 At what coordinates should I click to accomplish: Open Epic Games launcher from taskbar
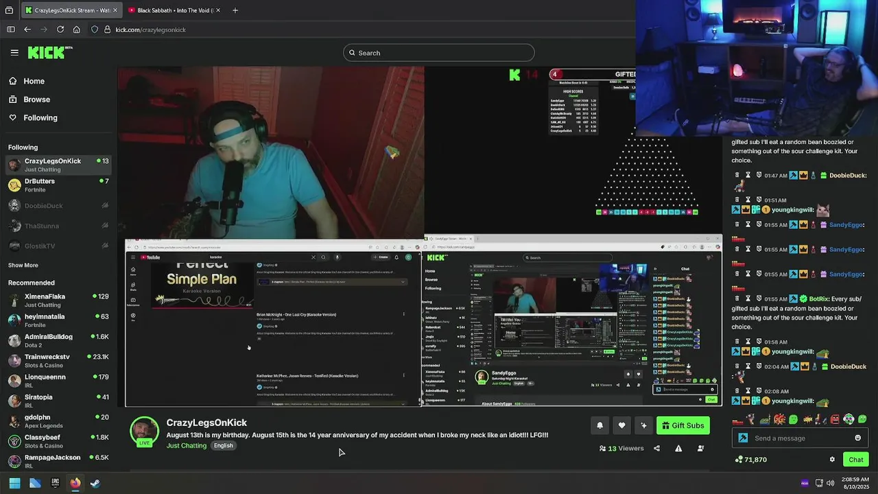point(55,483)
